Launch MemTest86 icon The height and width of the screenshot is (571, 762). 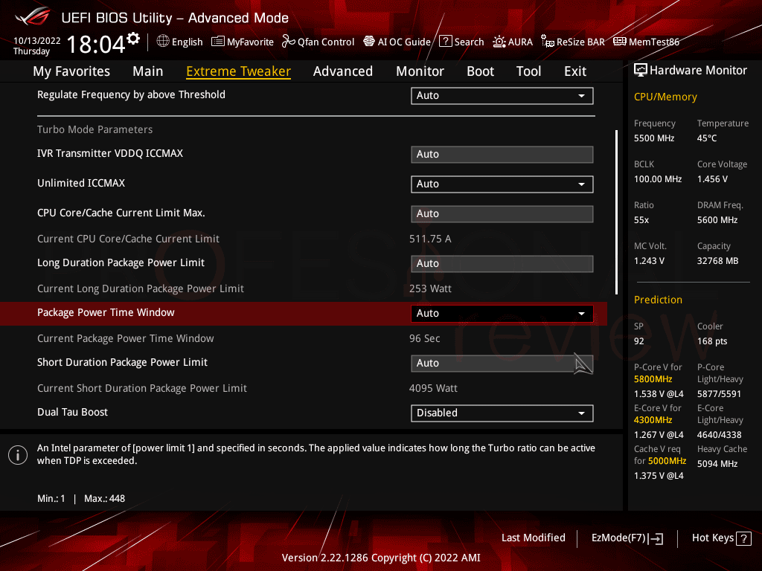(620, 42)
